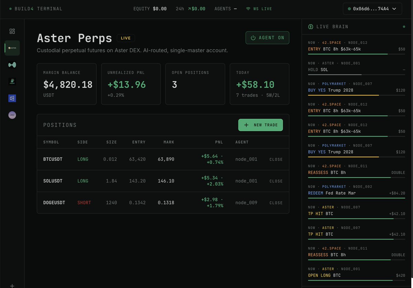
Task: Click the WS LIVE wifi icon
Action: coord(248,9)
